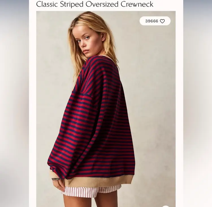Click the blurred right side background
This screenshot has height=207, width=212.
[x=198, y=103]
